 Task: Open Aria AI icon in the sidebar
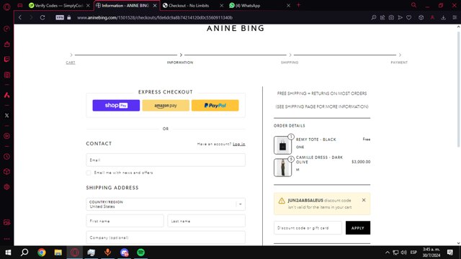click(6, 95)
